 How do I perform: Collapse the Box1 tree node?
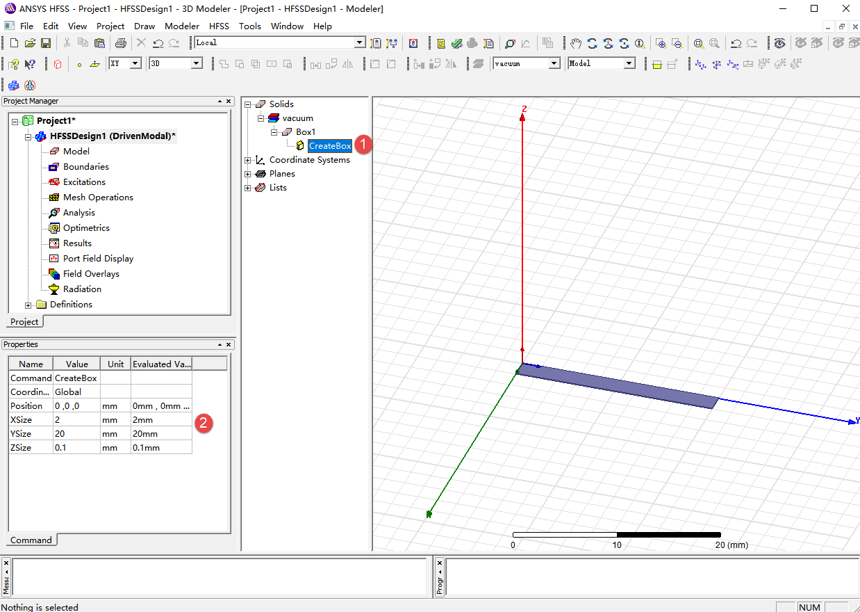click(x=274, y=132)
